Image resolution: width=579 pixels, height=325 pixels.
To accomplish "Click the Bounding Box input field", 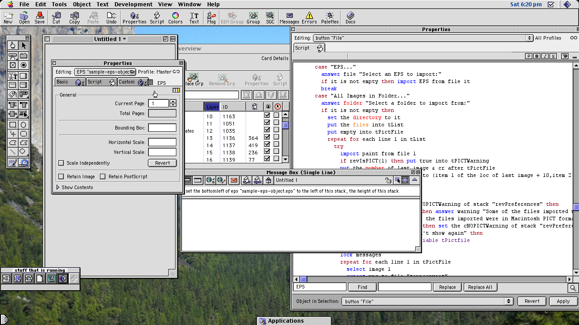I will coord(162,128).
